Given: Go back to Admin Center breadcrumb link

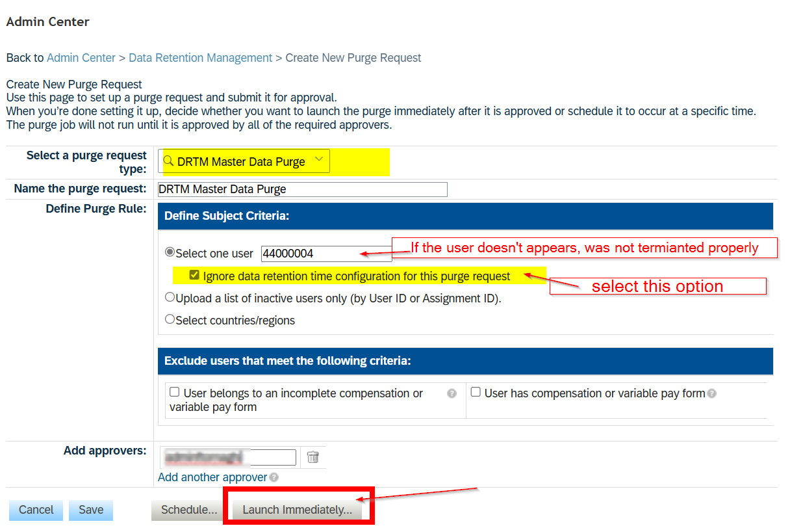Looking at the screenshot, I should coord(81,58).
